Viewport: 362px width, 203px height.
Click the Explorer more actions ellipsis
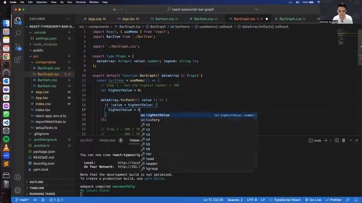[68, 19]
